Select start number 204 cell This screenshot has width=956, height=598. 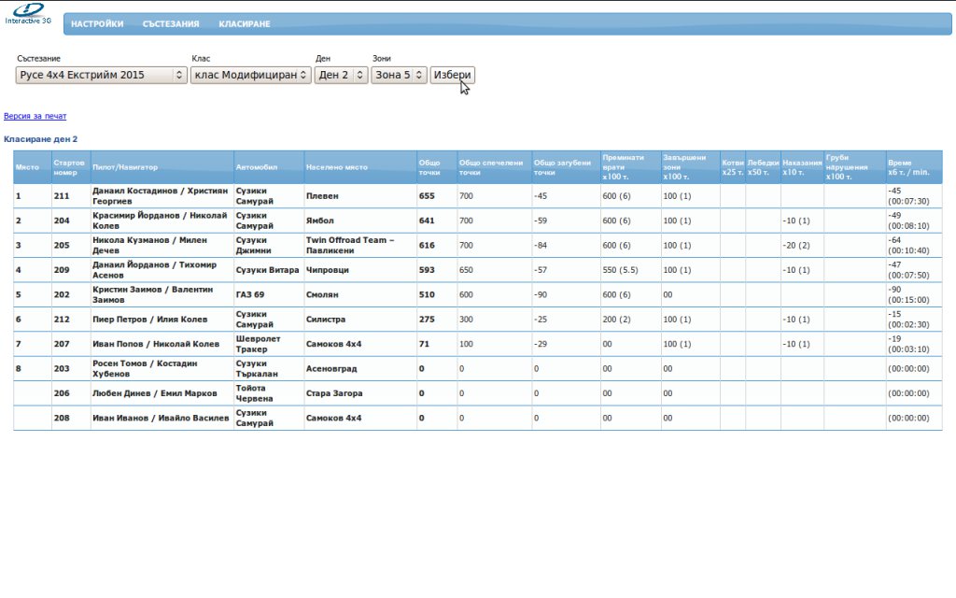tap(62, 221)
